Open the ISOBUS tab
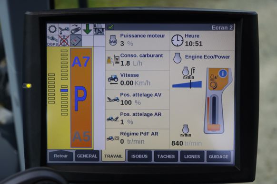277x184 pixels. 139,156
